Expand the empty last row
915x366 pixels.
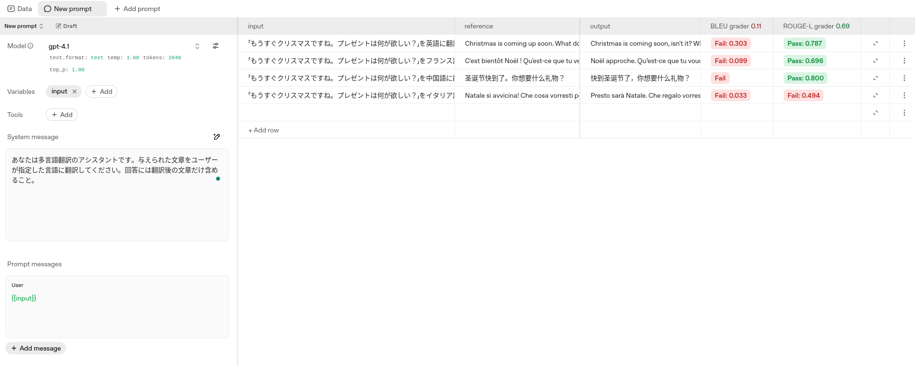(876, 113)
